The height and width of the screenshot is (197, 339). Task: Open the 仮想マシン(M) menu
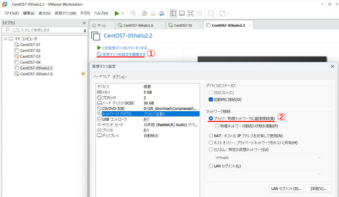pos(66,13)
